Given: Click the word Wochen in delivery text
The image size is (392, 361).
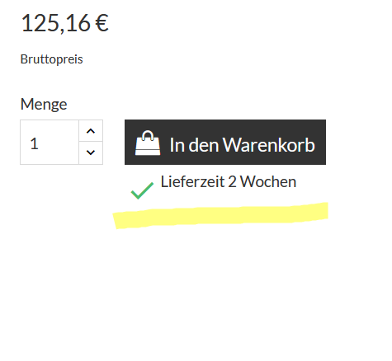Looking at the screenshot, I should tap(268, 181).
